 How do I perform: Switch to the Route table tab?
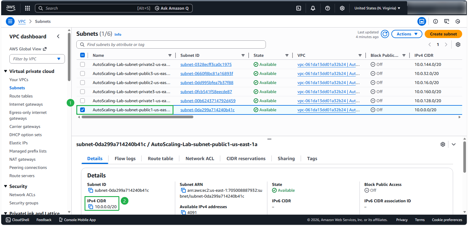pyautogui.click(x=161, y=158)
